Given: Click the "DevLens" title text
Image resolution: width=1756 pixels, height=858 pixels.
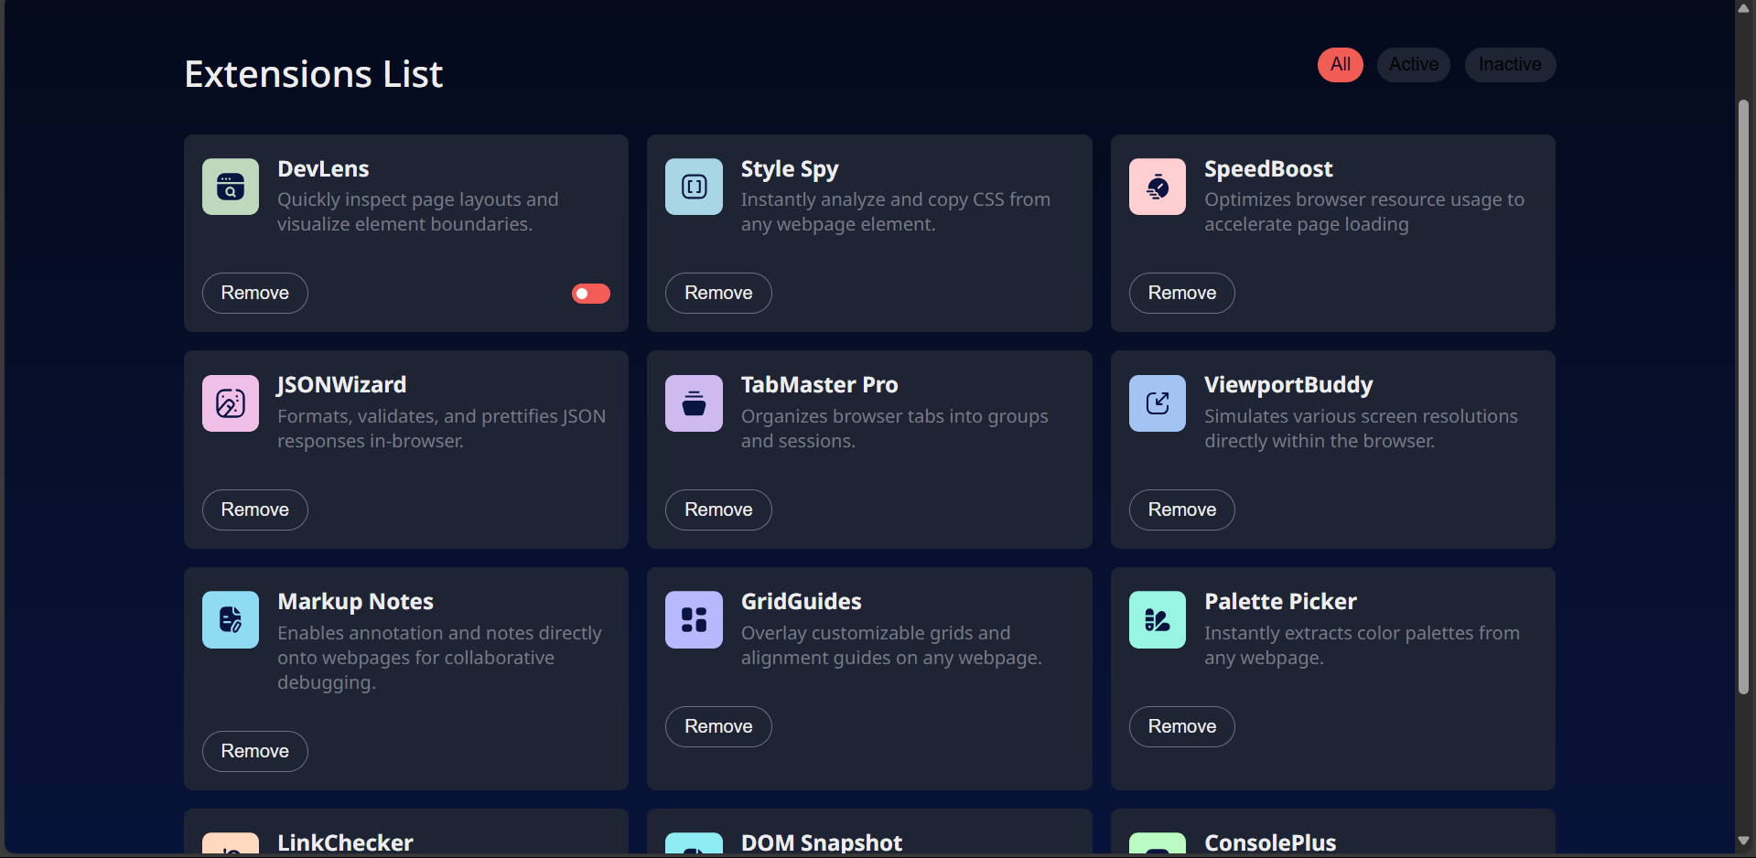Looking at the screenshot, I should pyautogui.click(x=323, y=169).
